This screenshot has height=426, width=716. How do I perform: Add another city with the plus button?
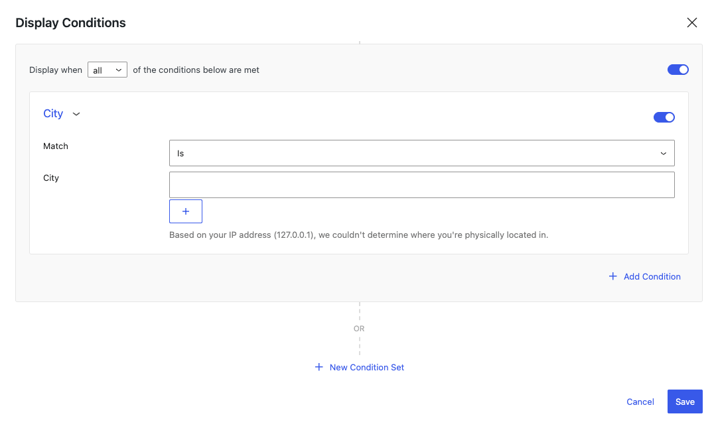pyautogui.click(x=185, y=211)
